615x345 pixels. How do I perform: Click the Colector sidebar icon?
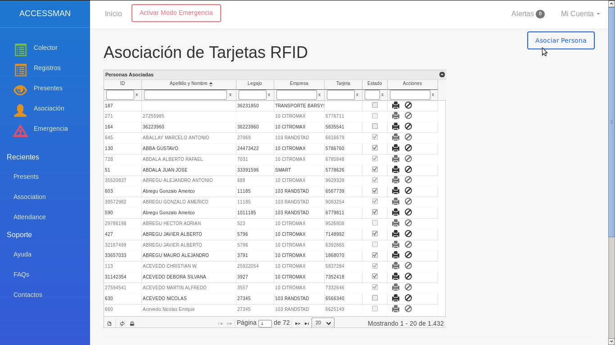[20, 50]
